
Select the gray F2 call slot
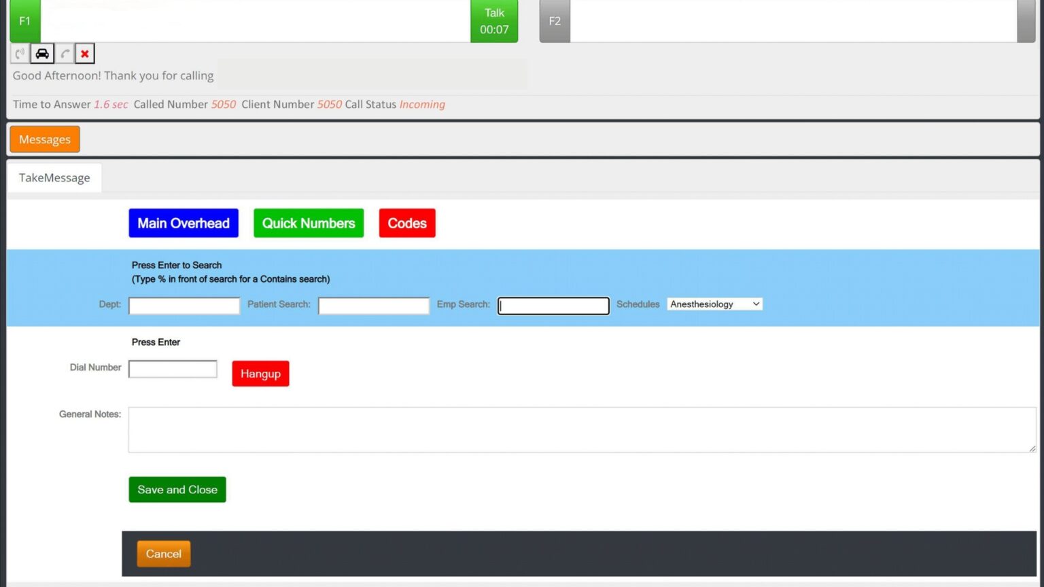pos(554,20)
